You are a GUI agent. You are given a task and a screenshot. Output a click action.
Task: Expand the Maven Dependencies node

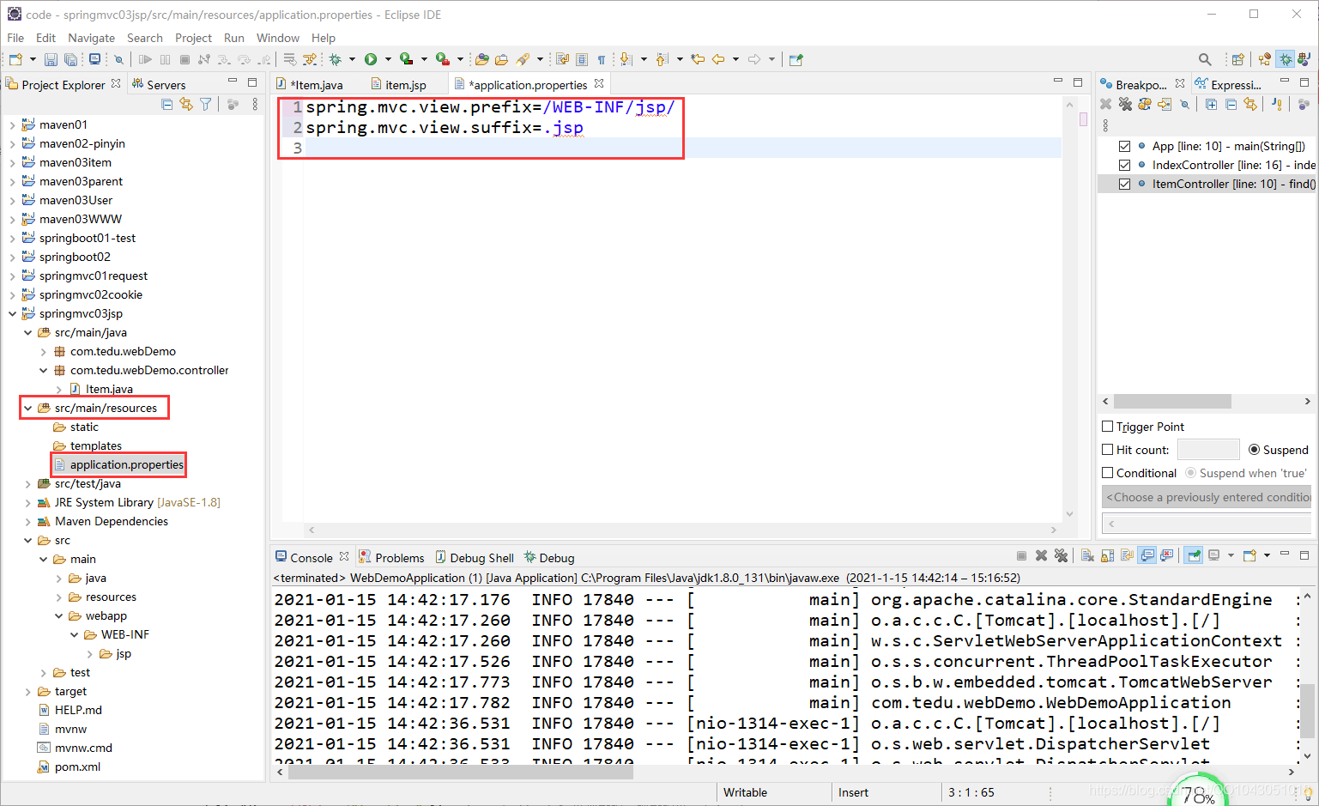click(27, 521)
